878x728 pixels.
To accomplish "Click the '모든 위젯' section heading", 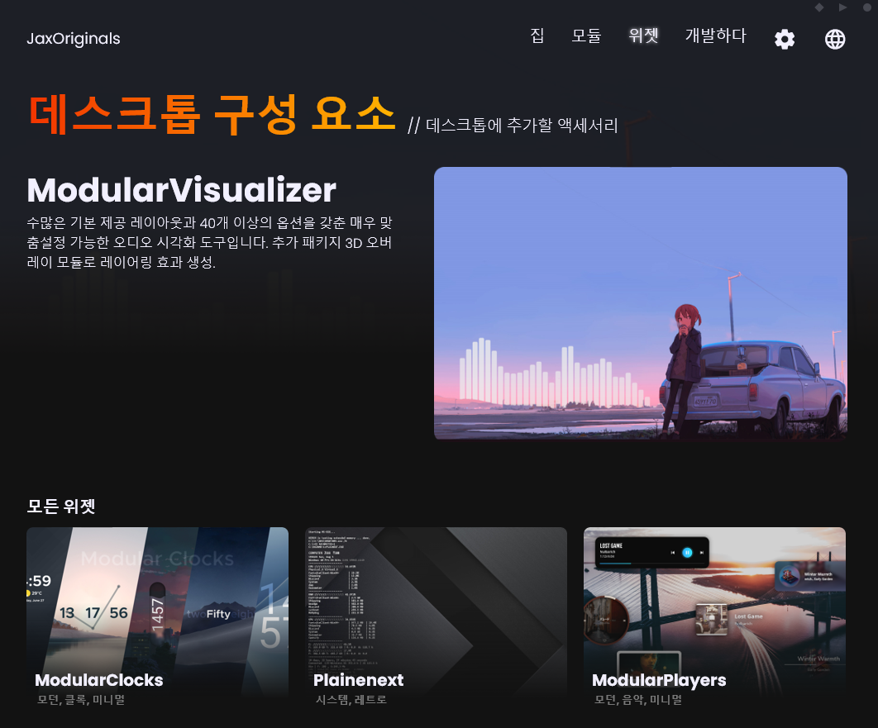I will pos(61,507).
